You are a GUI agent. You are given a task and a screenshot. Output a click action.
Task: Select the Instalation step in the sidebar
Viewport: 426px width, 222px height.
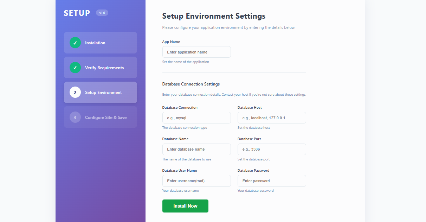[100, 43]
